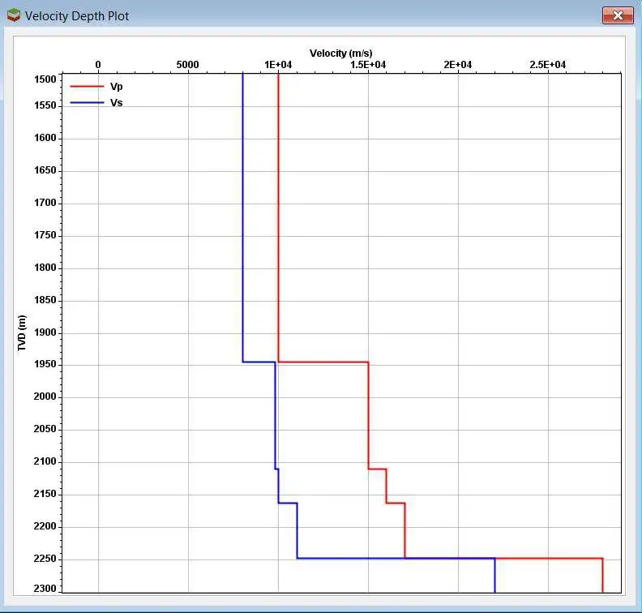Click the 1850 depth axis label
The image size is (642, 613).
tap(45, 300)
